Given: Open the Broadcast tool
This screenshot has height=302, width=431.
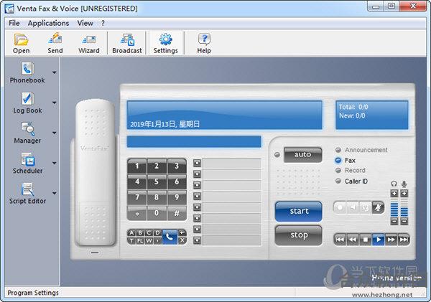Looking at the screenshot, I should [x=127, y=43].
